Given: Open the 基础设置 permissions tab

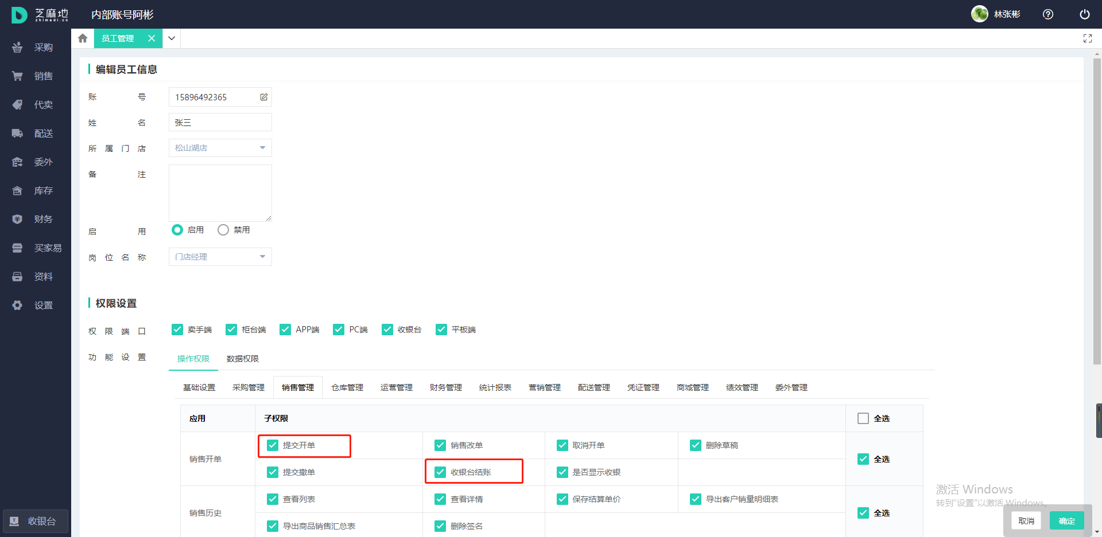Looking at the screenshot, I should 199,388.
